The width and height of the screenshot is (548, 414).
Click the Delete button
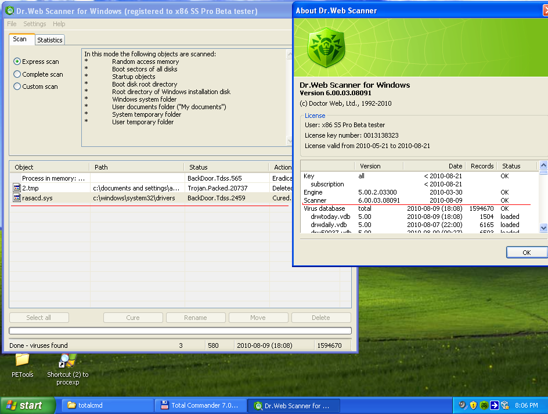tap(321, 318)
